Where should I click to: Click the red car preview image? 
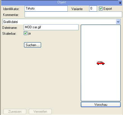101,63
